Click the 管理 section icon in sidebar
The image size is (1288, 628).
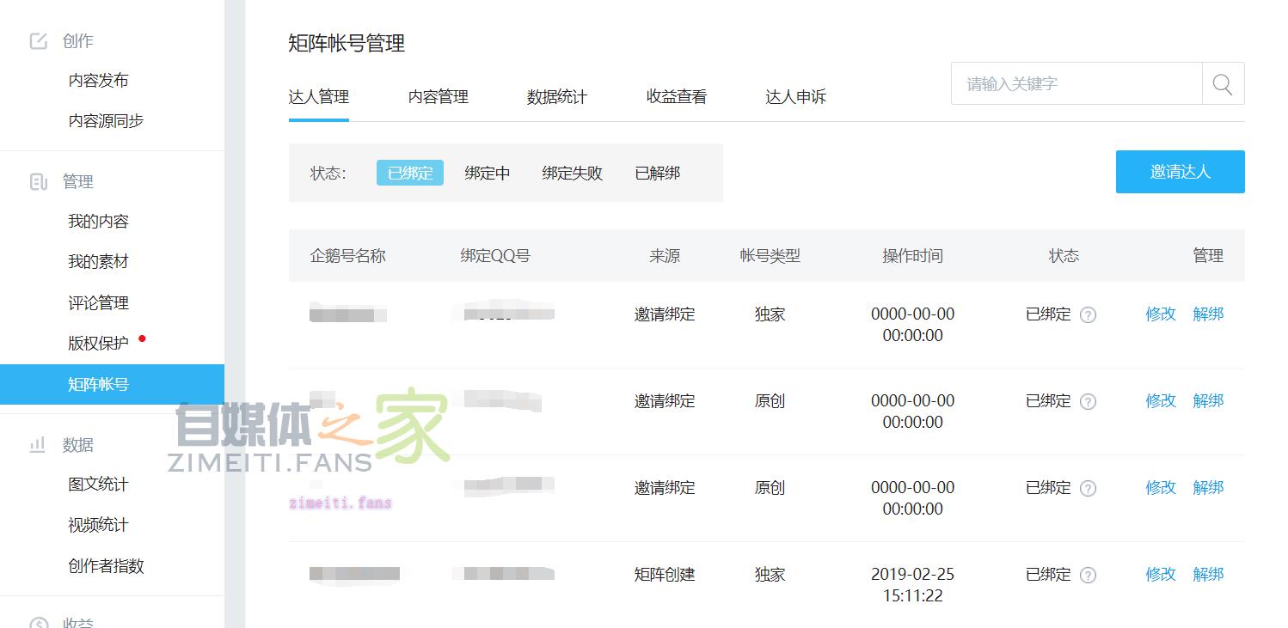[x=39, y=181]
